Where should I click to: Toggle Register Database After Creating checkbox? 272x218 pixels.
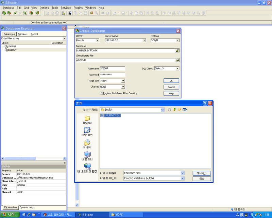(101, 93)
